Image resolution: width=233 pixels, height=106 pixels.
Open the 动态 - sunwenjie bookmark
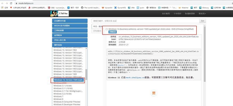click(57, 8)
